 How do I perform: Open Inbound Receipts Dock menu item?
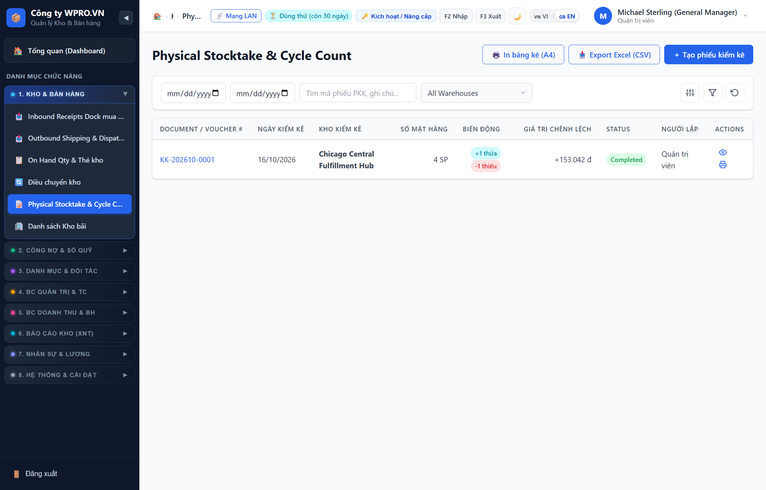[70, 116]
